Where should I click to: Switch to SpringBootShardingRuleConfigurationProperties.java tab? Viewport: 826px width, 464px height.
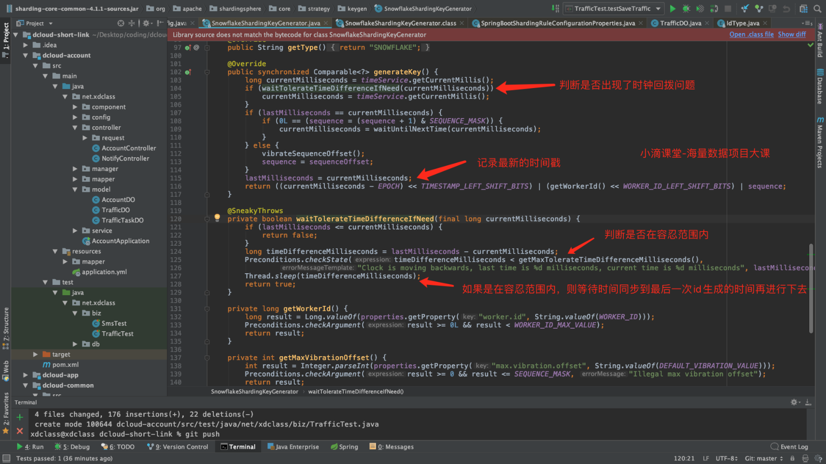point(558,23)
